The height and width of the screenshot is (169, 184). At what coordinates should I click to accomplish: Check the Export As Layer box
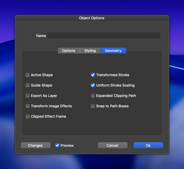pyautogui.click(x=28, y=96)
